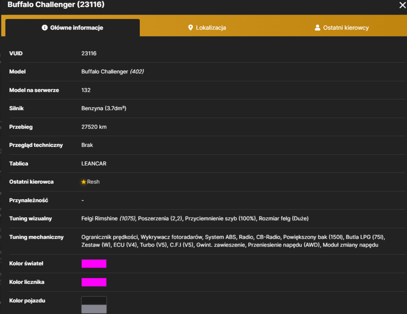Switch to the Lokalizacja tab
The image size is (407, 314).
click(x=207, y=28)
